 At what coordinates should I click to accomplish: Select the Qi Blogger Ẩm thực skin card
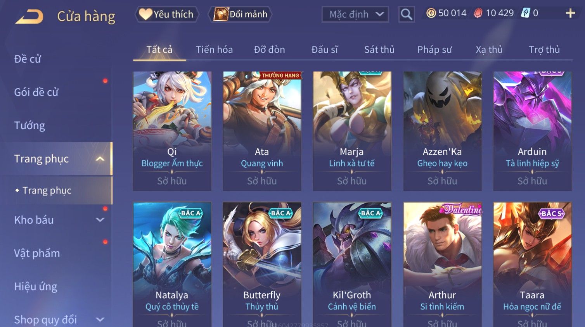tap(172, 131)
